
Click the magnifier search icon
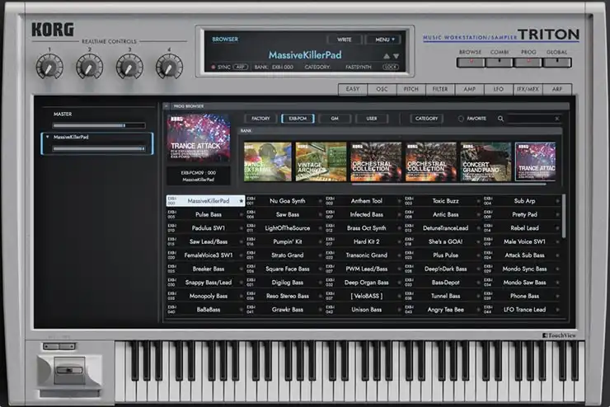tap(500, 119)
